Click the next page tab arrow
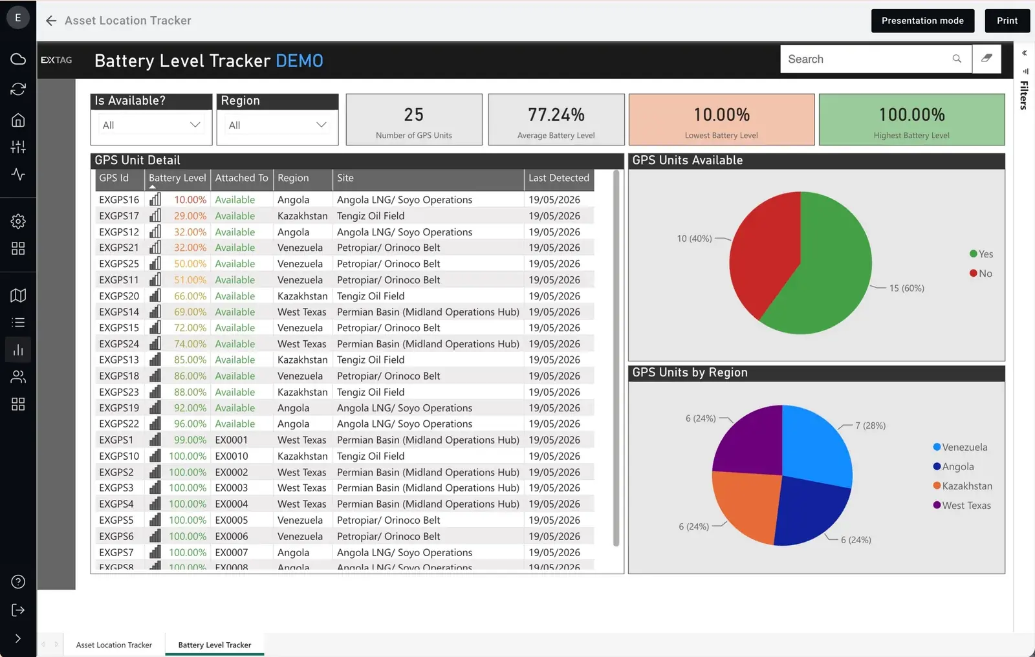 (x=56, y=644)
